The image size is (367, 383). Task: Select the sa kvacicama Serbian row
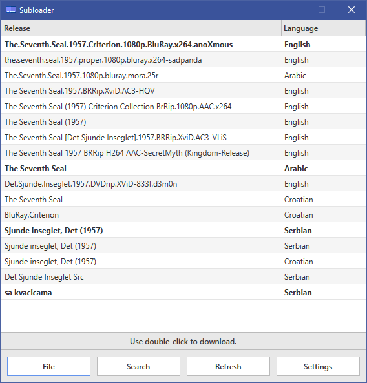tap(183, 293)
